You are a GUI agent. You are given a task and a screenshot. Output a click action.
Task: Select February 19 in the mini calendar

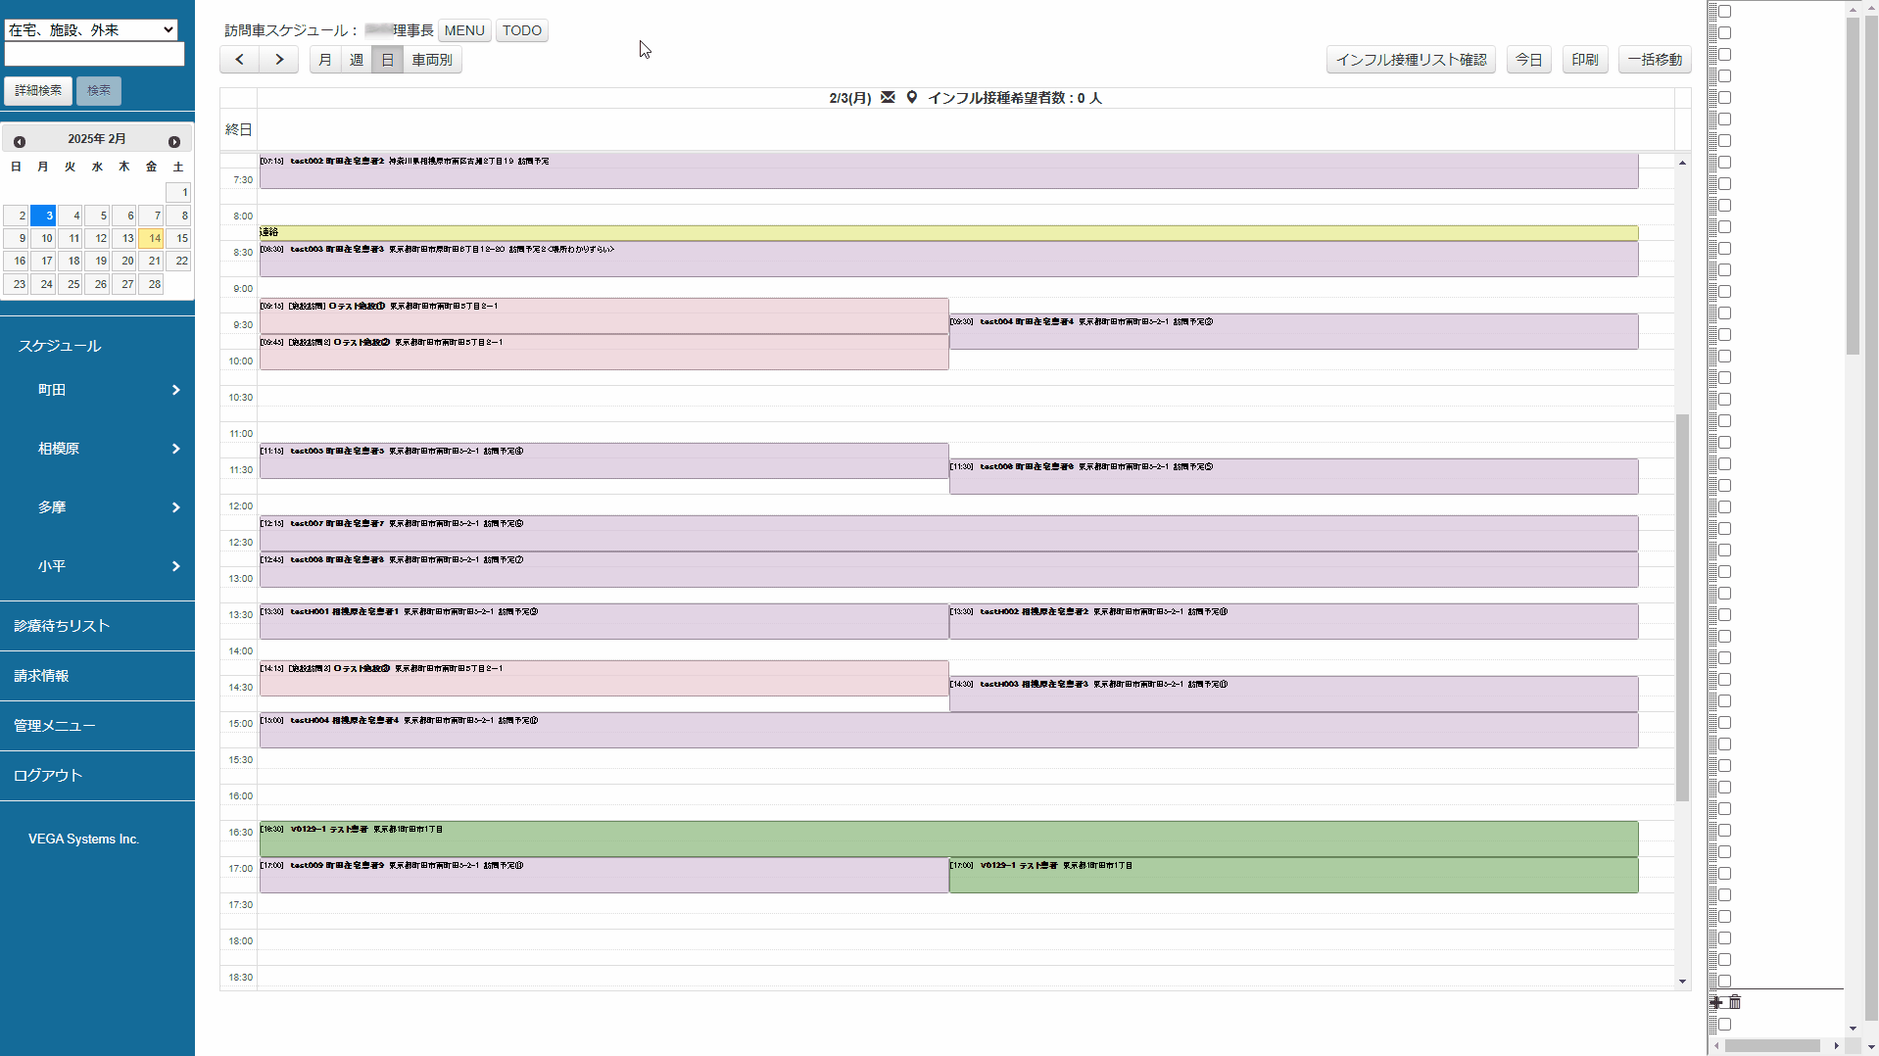[x=97, y=261]
